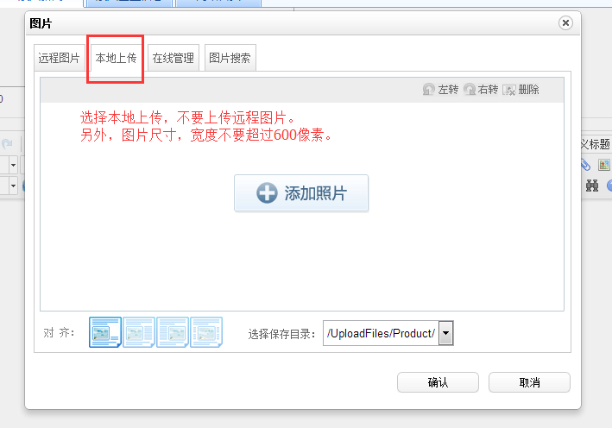The image size is (612, 428).
Task: Open the 在线管理 tab
Action: pyautogui.click(x=174, y=59)
